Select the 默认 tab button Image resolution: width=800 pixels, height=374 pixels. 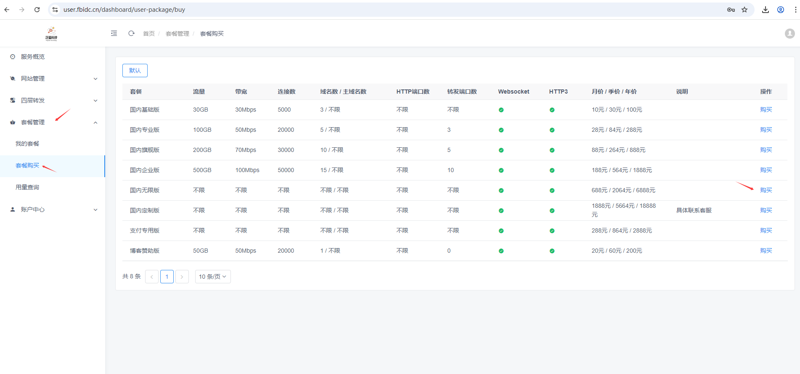pos(135,71)
